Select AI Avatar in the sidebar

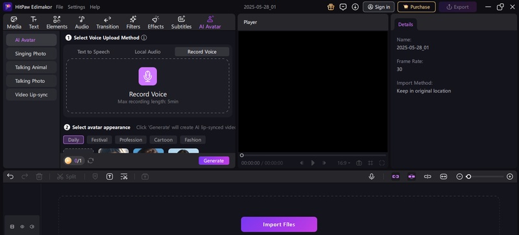31,40
